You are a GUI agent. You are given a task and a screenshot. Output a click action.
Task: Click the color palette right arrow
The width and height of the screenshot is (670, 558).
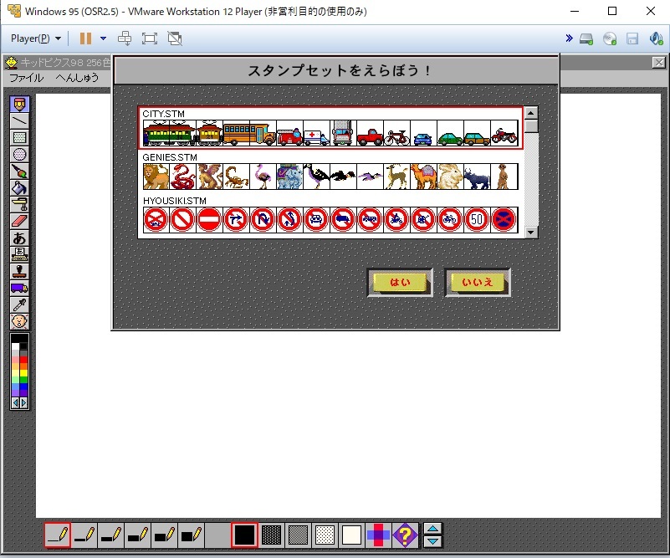pos(24,403)
